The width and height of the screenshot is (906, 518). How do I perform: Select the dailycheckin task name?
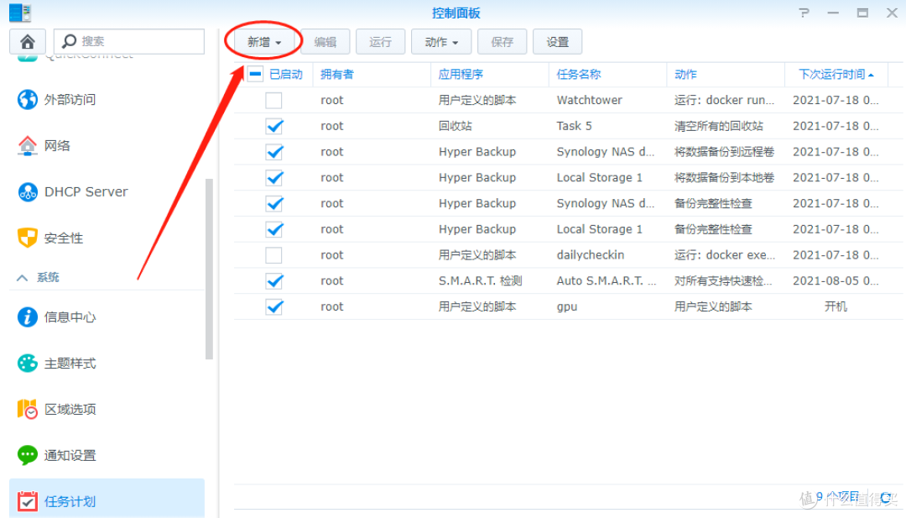point(590,255)
